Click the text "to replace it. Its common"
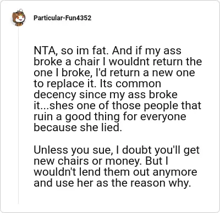 [97, 83]
